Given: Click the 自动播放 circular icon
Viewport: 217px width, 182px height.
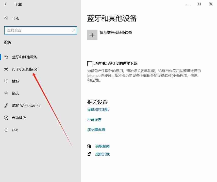Looking at the screenshot, I should 6,118.
